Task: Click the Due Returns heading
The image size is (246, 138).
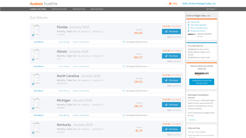Action: (x=39, y=17)
